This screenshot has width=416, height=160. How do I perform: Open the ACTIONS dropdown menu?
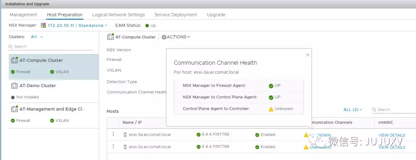[176, 37]
